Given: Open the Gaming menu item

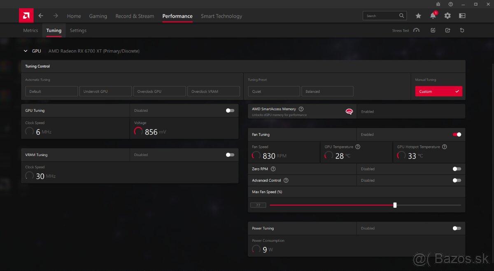Looking at the screenshot, I should (98, 16).
